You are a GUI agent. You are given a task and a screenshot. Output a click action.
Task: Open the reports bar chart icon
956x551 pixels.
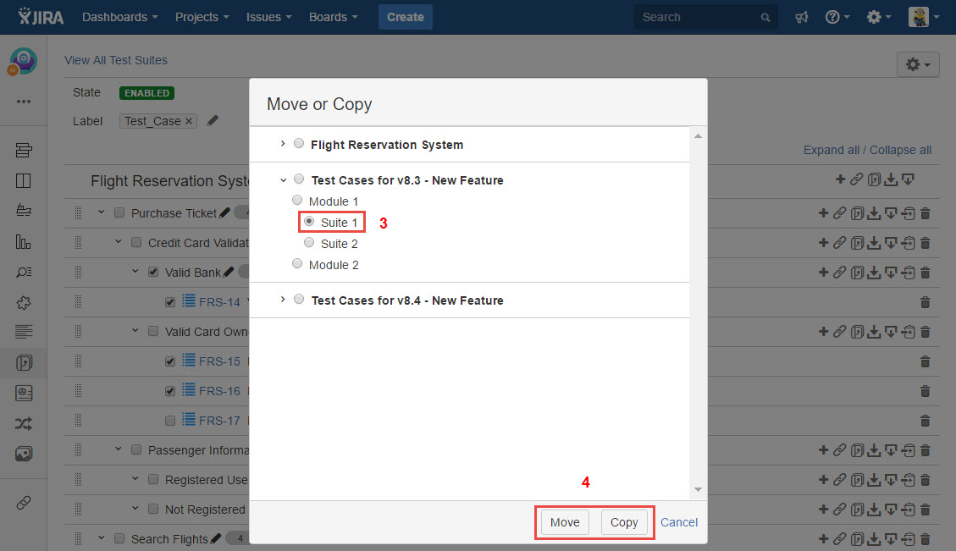[x=24, y=242]
